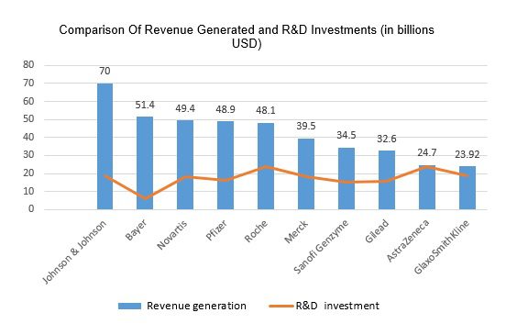Click the data label '49.4'
The width and height of the screenshot is (517, 335).
185,108
